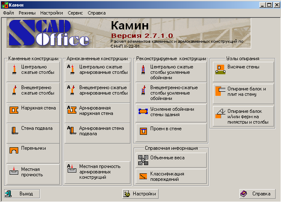The image size is (281, 202).
Task: Click the text 'Версия 2.7.1.0'
Action: [142, 36]
